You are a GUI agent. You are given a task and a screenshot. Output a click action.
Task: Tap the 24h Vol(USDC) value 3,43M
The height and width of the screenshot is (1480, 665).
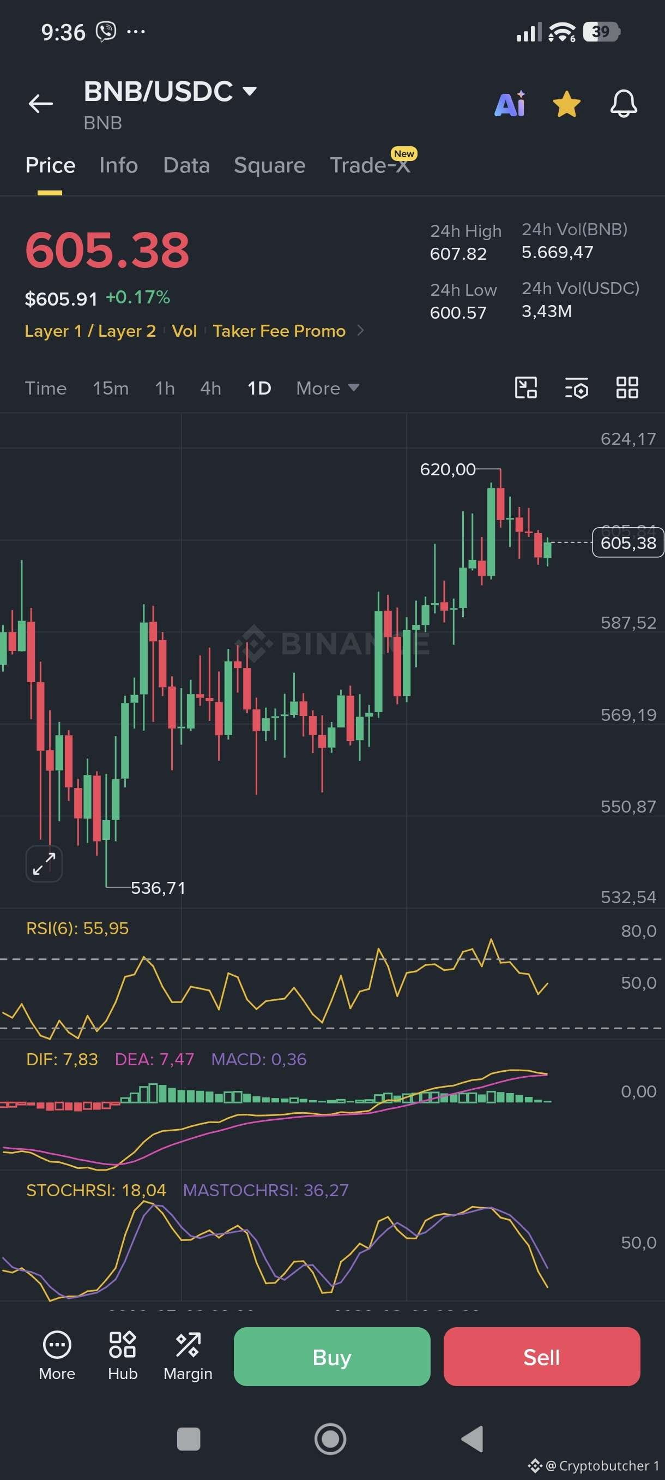(x=546, y=312)
